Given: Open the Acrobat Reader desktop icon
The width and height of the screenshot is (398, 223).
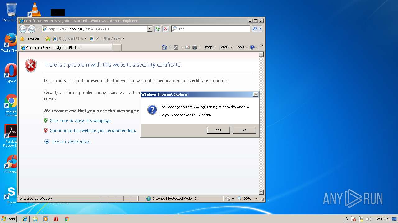Looking at the screenshot, I should pyautogui.click(x=11, y=136).
